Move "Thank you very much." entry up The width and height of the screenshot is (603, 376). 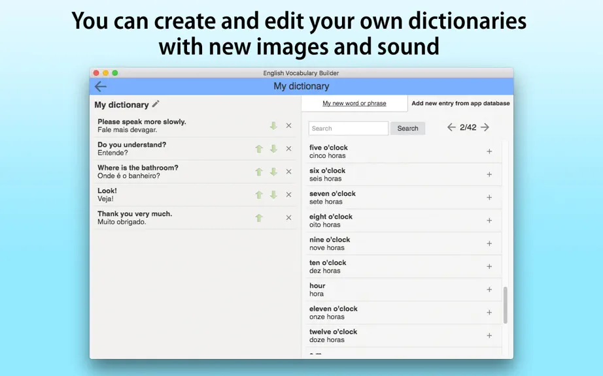coord(259,218)
